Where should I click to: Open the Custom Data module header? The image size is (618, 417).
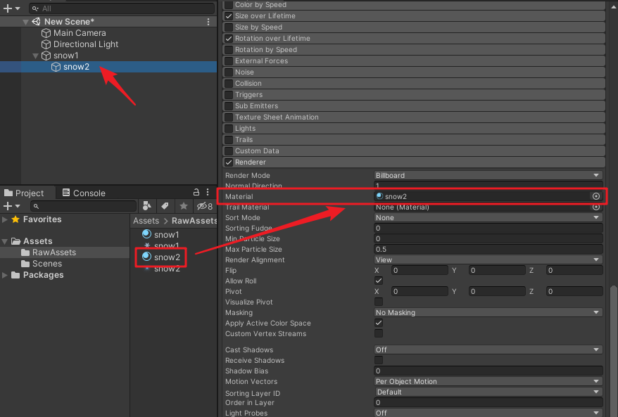[414, 150]
